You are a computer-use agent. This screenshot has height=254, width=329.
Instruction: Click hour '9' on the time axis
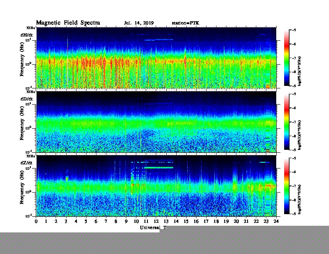click(x=126, y=221)
